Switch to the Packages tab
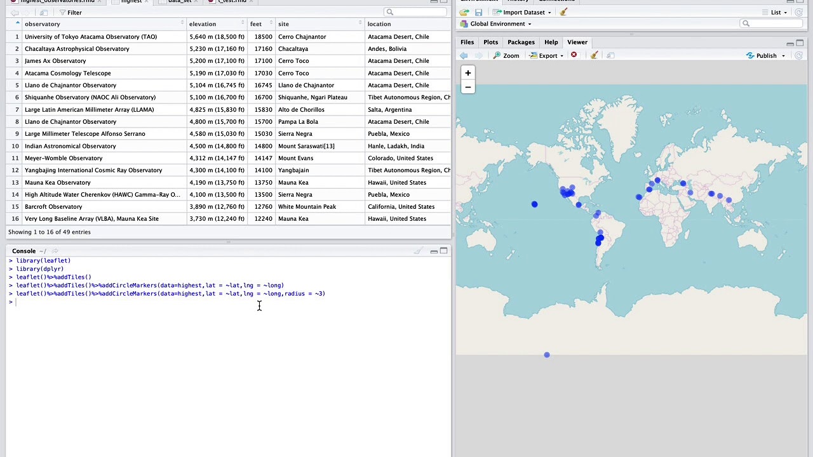Screen dimensions: 813x457 tap(521, 42)
